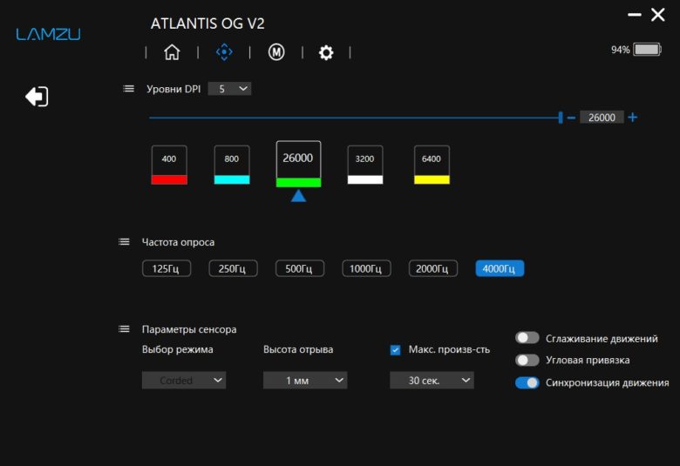Select the sensor/DPI settings tab icon
Screen dimensions: 680x466
pos(224,52)
